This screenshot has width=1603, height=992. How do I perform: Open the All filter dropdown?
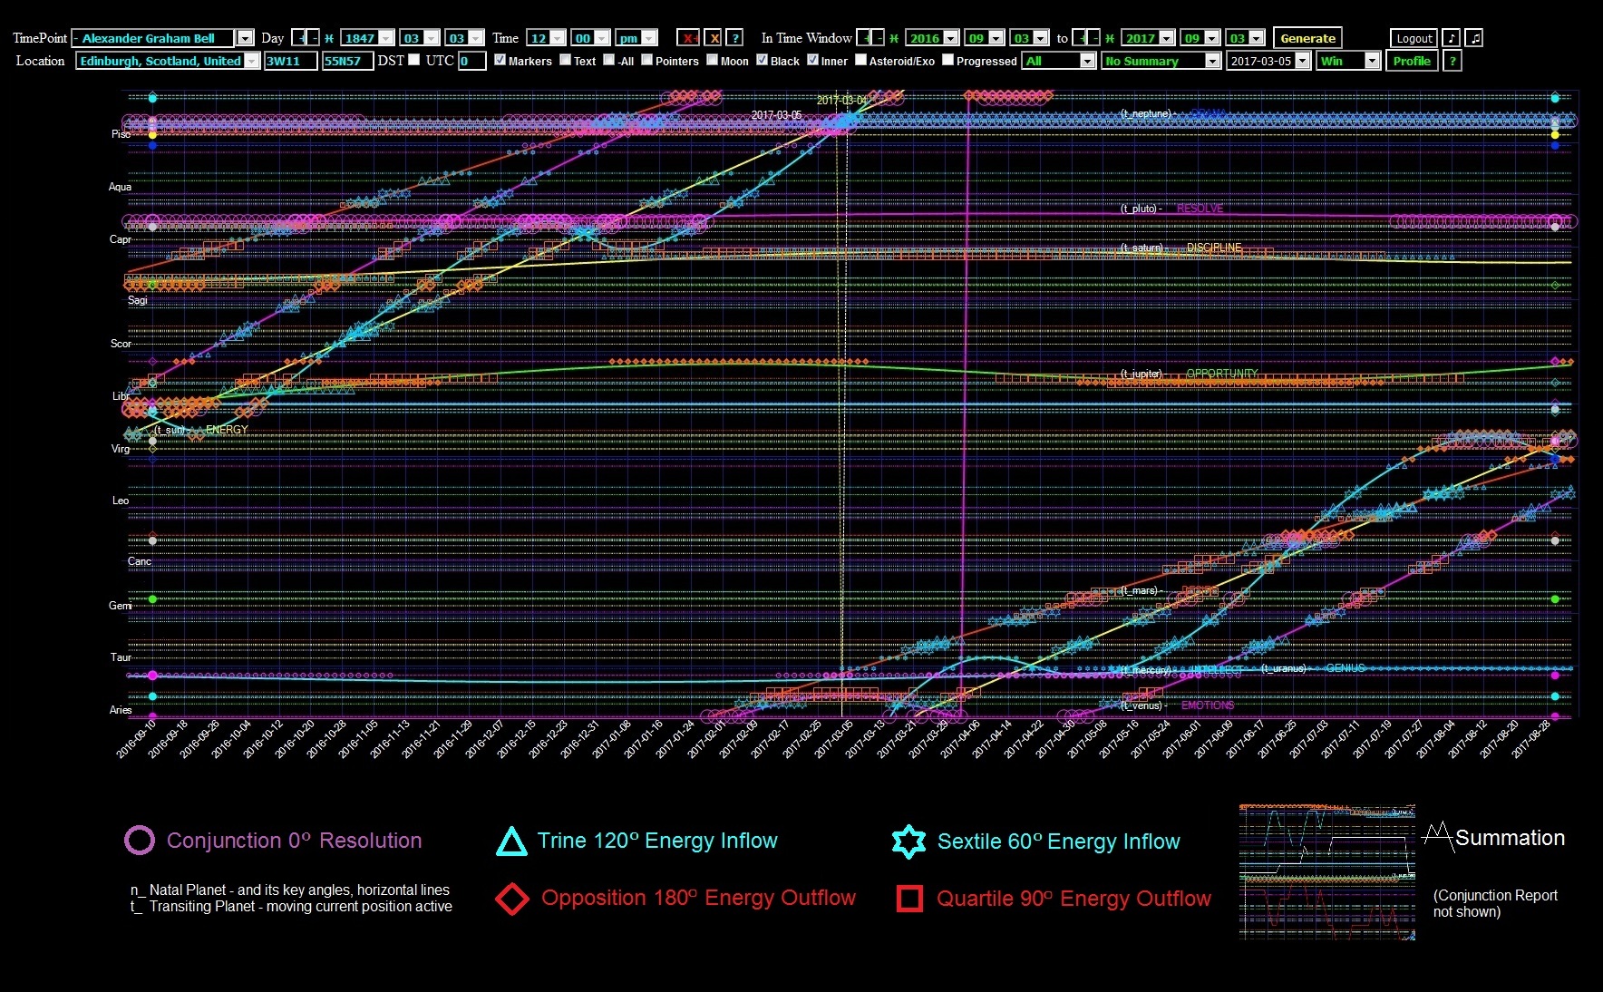click(x=1059, y=61)
